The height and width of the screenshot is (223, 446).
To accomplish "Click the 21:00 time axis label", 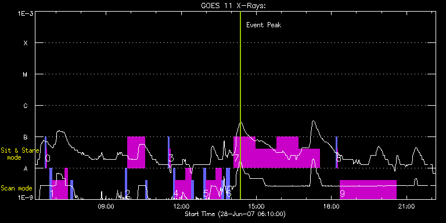I will point(407,206).
